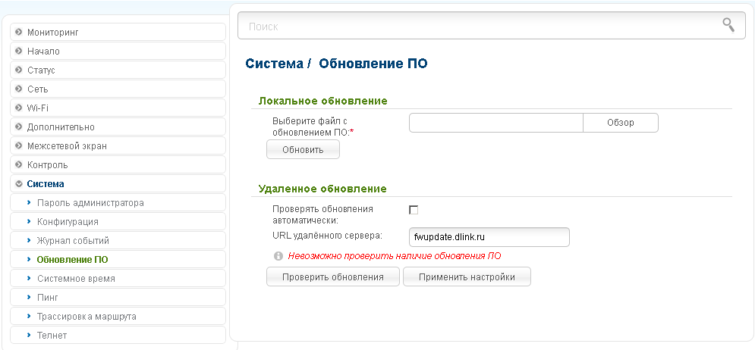Click the search magnifier icon
755x350 pixels.
728,25
